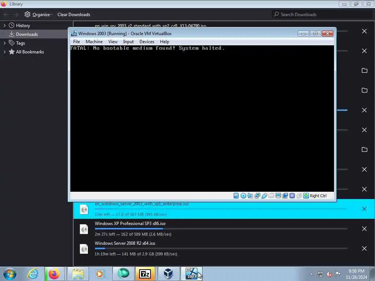Click the muted volume tray icon
The height and width of the screenshot is (281, 375).
329,274
